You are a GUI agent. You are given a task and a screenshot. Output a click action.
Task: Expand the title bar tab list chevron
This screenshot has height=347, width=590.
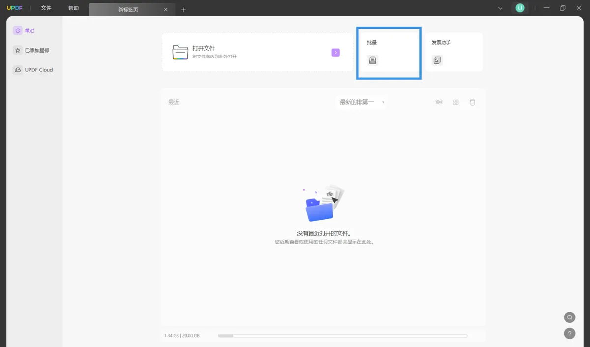[500, 8]
